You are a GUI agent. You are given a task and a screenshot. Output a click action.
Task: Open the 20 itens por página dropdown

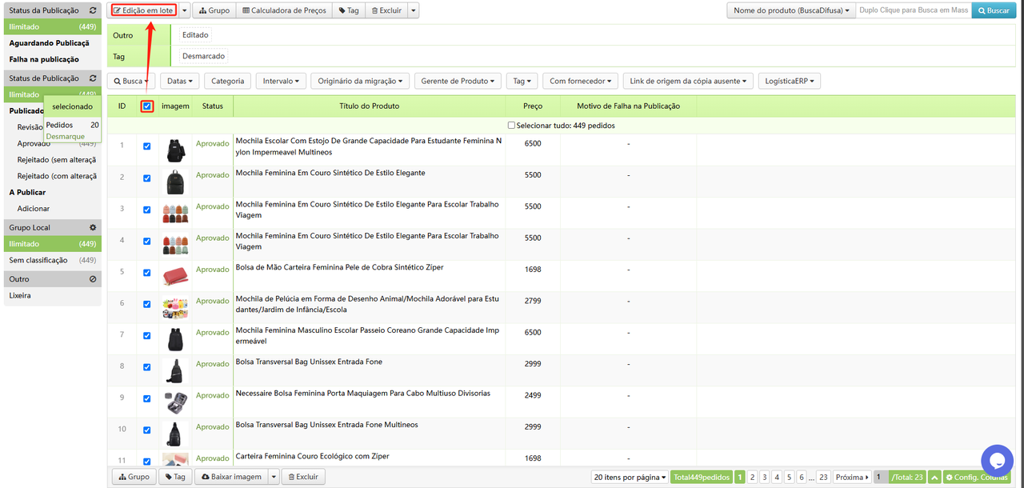(x=630, y=477)
